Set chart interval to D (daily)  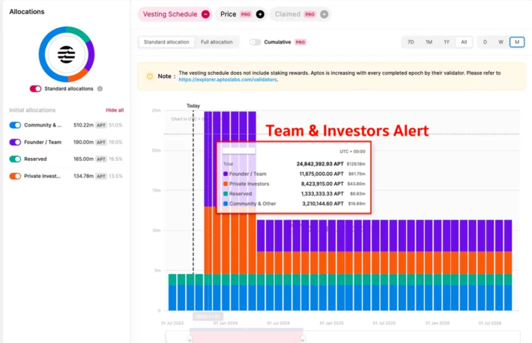[x=486, y=42]
